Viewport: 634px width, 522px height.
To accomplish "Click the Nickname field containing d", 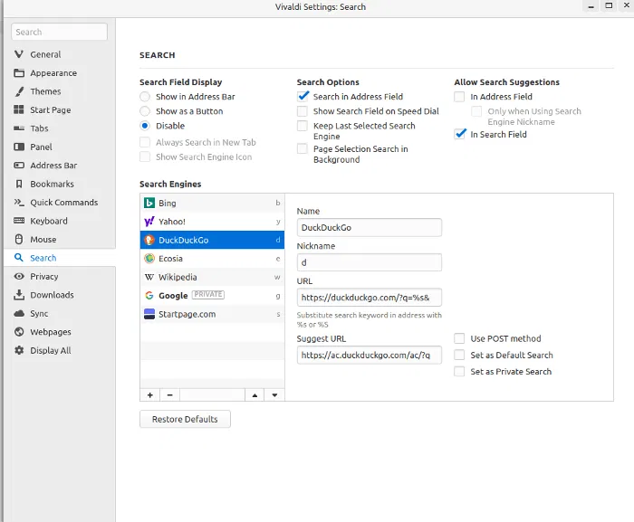I will (370, 262).
